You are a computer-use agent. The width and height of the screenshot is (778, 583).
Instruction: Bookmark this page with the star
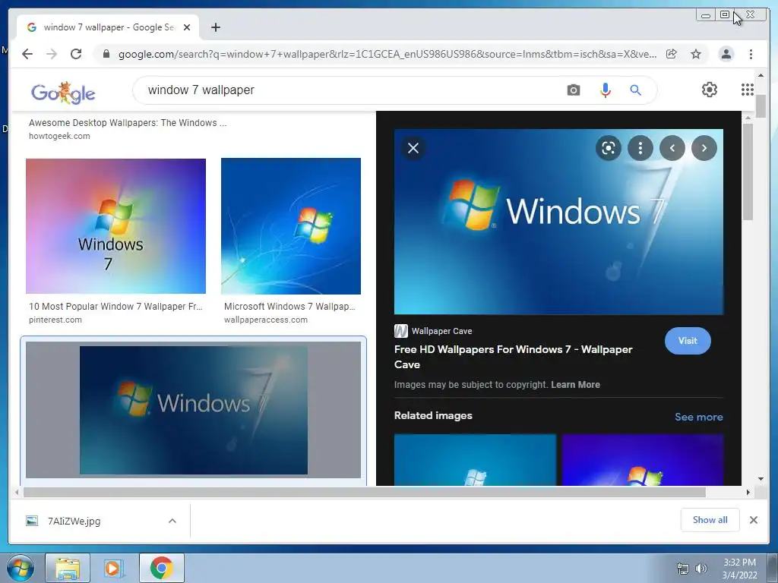[696, 54]
